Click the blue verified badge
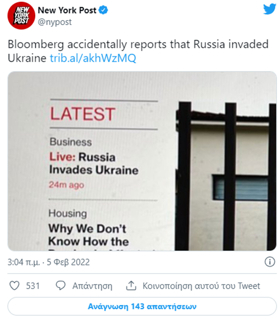Viewport: 278px width, 319px height. [x=104, y=11]
